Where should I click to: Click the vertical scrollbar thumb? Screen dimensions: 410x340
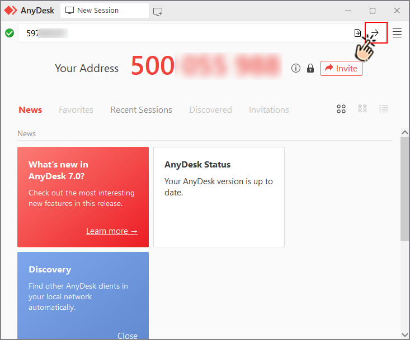point(405,189)
